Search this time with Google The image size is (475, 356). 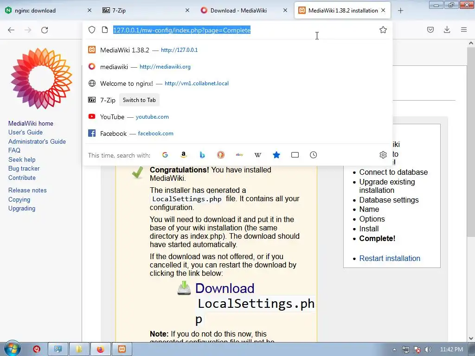(x=165, y=155)
